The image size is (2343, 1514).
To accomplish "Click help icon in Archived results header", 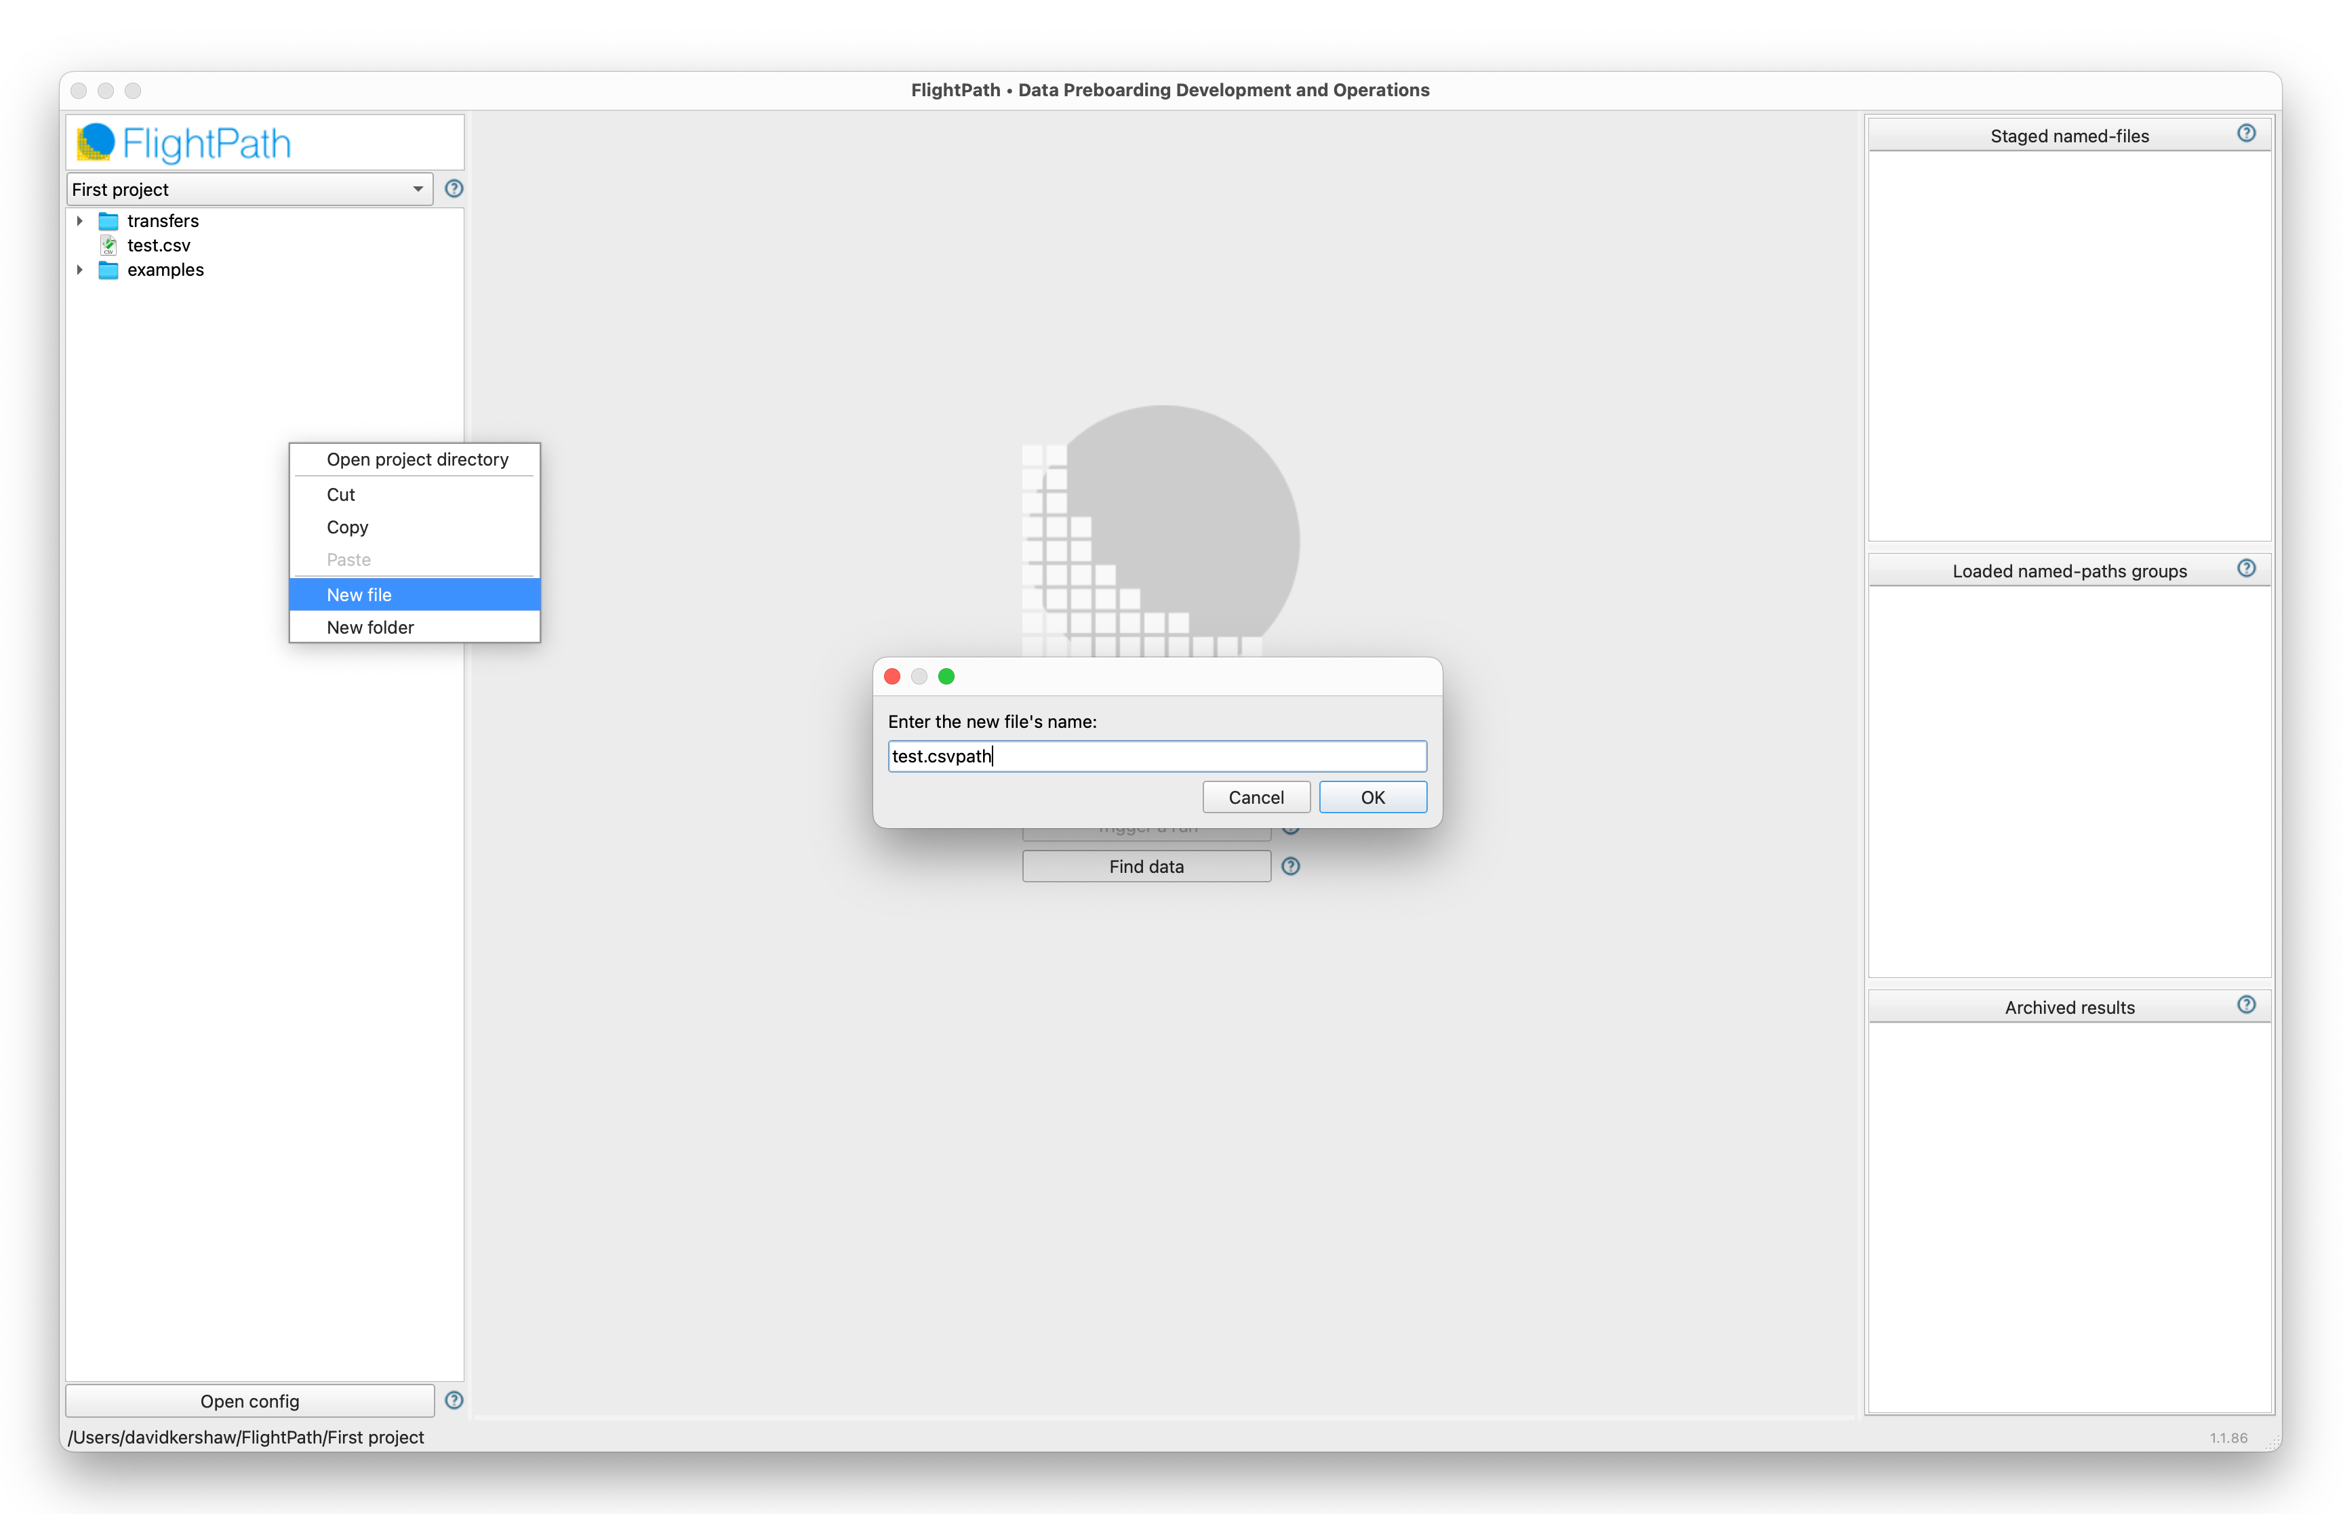I will [2245, 1005].
